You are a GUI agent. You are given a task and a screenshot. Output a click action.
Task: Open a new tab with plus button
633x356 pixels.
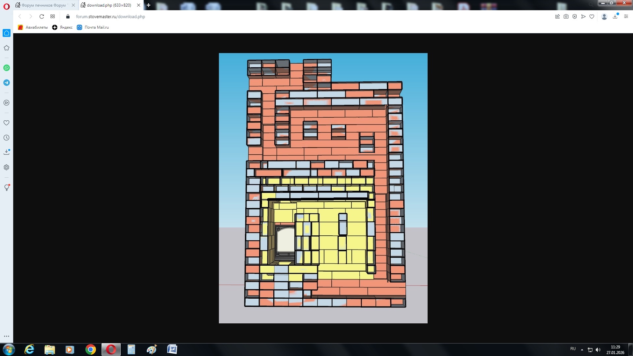[148, 5]
